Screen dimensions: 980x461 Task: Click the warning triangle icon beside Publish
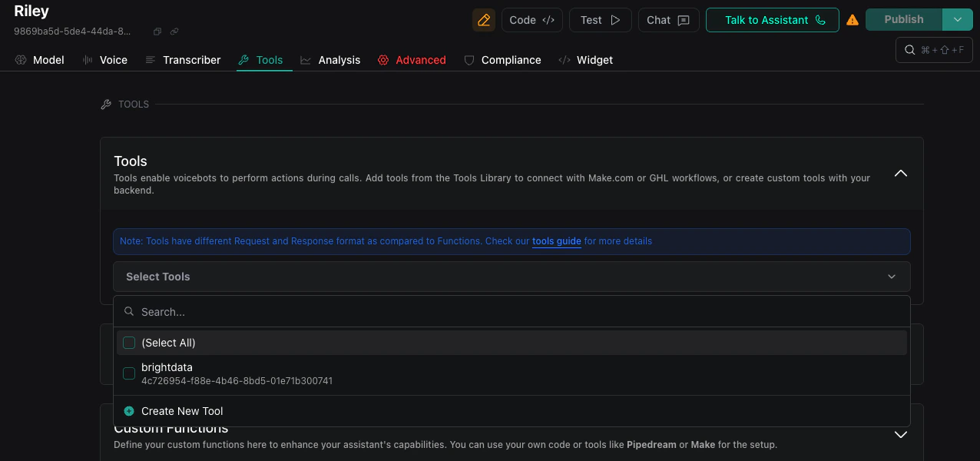(x=853, y=20)
